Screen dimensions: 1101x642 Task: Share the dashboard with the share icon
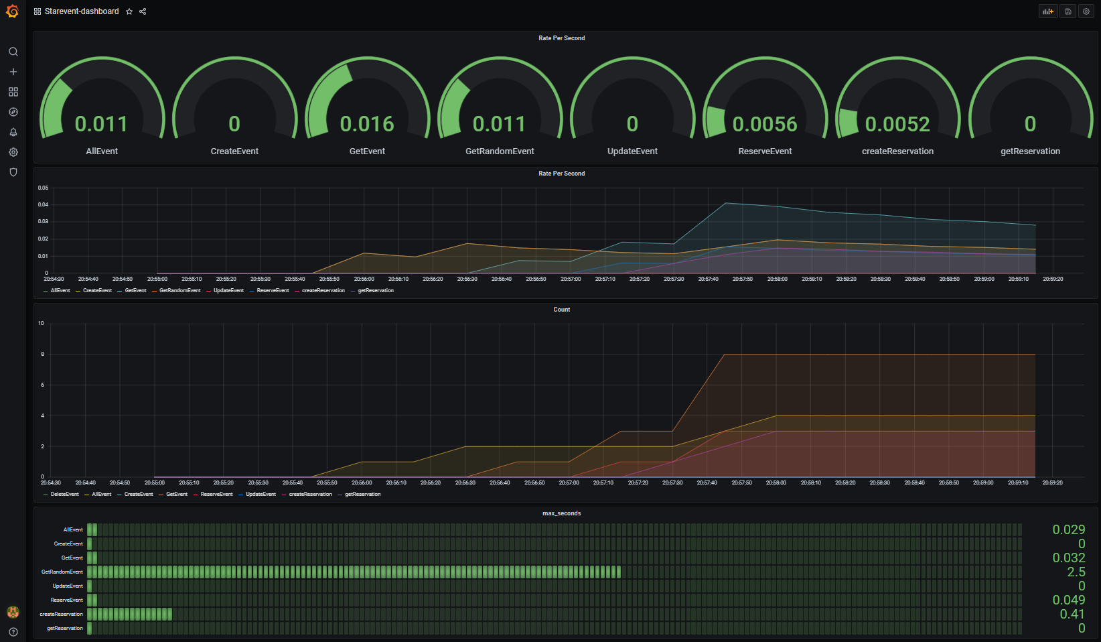click(143, 11)
